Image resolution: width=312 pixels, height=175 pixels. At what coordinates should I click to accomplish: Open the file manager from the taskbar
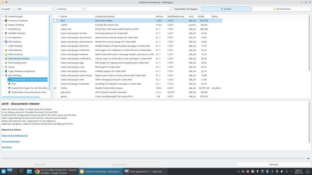coord(29,171)
